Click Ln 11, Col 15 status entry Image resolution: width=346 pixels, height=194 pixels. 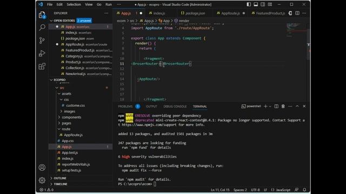tap(220, 190)
